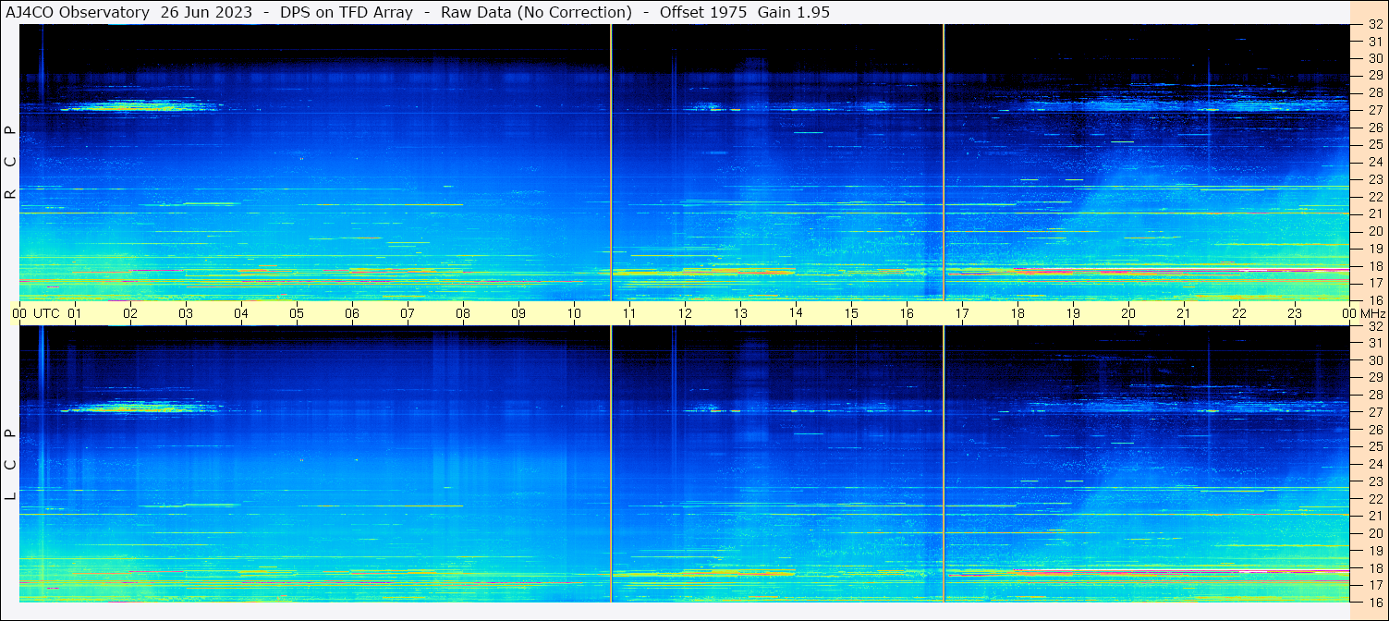Click the 14 hour tick label
This screenshot has height=621, width=1389.
tap(796, 313)
